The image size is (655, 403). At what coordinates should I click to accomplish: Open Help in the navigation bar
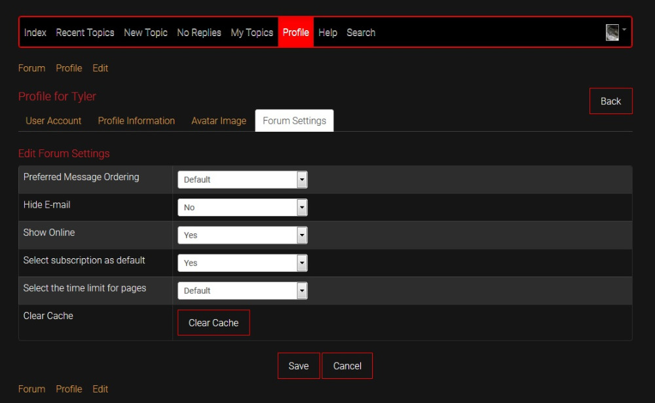pyautogui.click(x=327, y=33)
